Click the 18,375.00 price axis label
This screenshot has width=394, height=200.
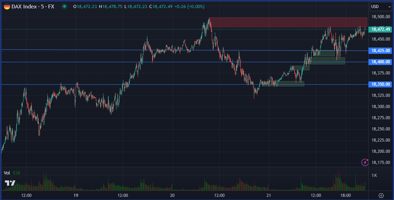pos(381,73)
